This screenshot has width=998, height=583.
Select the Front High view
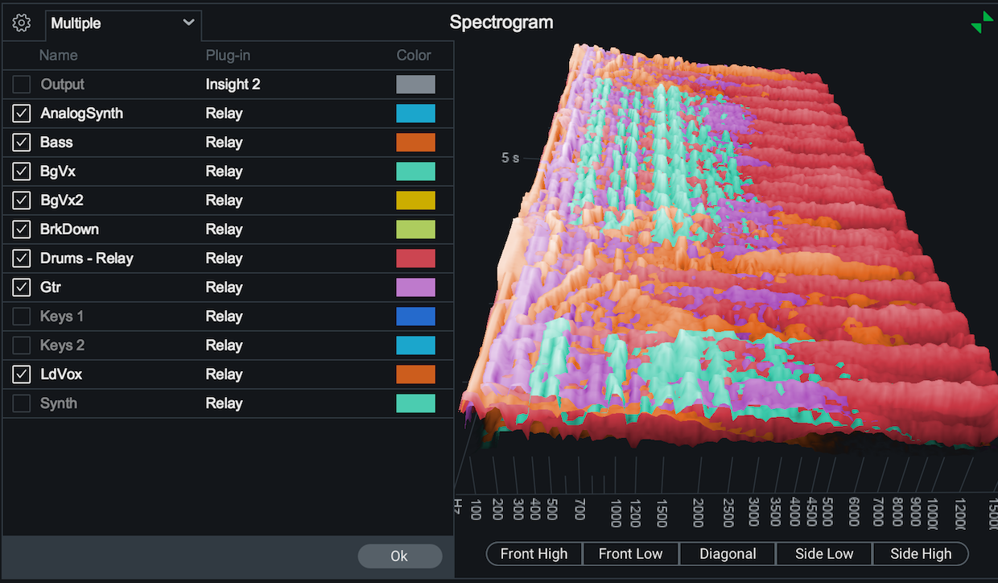click(534, 554)
